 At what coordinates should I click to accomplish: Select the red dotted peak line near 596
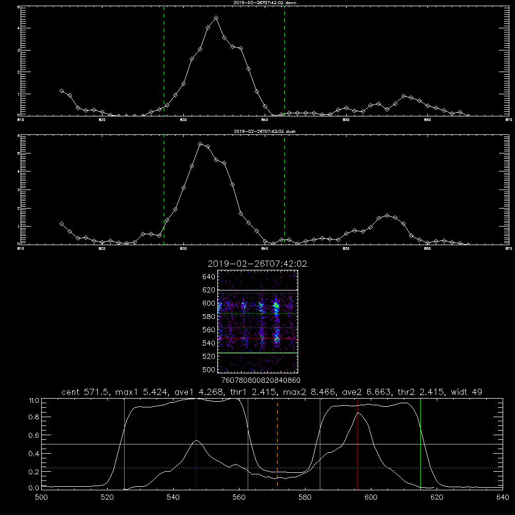click(357, 444)
